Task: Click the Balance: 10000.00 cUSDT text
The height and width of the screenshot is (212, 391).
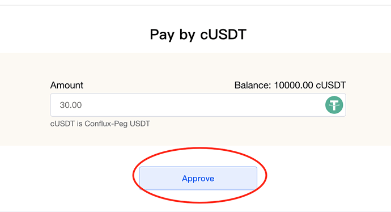Action: point(290,85)
